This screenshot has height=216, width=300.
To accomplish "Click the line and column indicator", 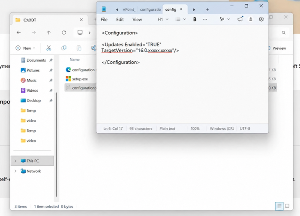I will coord(113,129).
